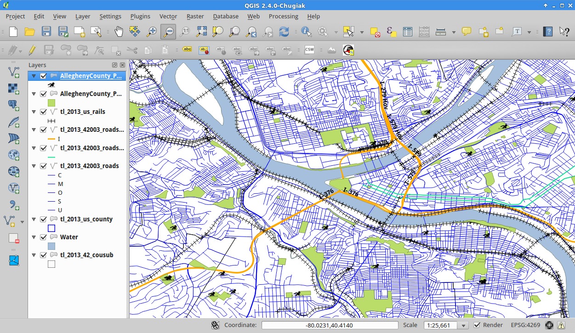The height and width of the screenshot is (333, 575).
Task: Disable the Render checkbox in status bar
Action: (x=477, y=325)
